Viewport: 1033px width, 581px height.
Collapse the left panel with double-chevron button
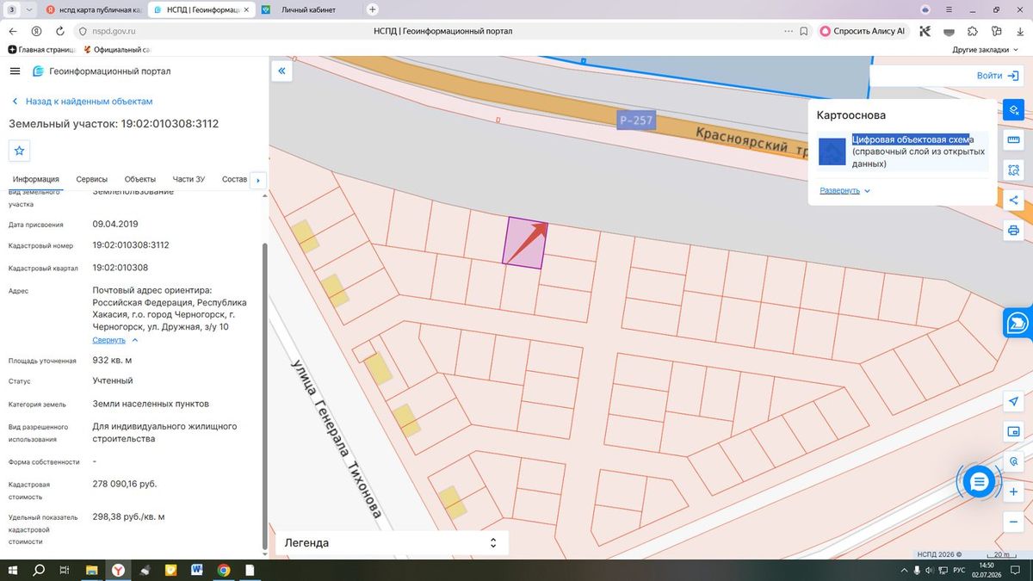pos(281,71)
